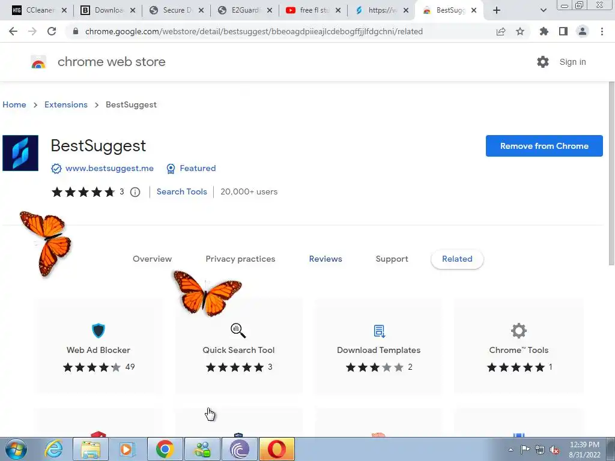615x461 pixels.
Task: Open Windows Media Player taskbar icon
Action: pos(126,449)
